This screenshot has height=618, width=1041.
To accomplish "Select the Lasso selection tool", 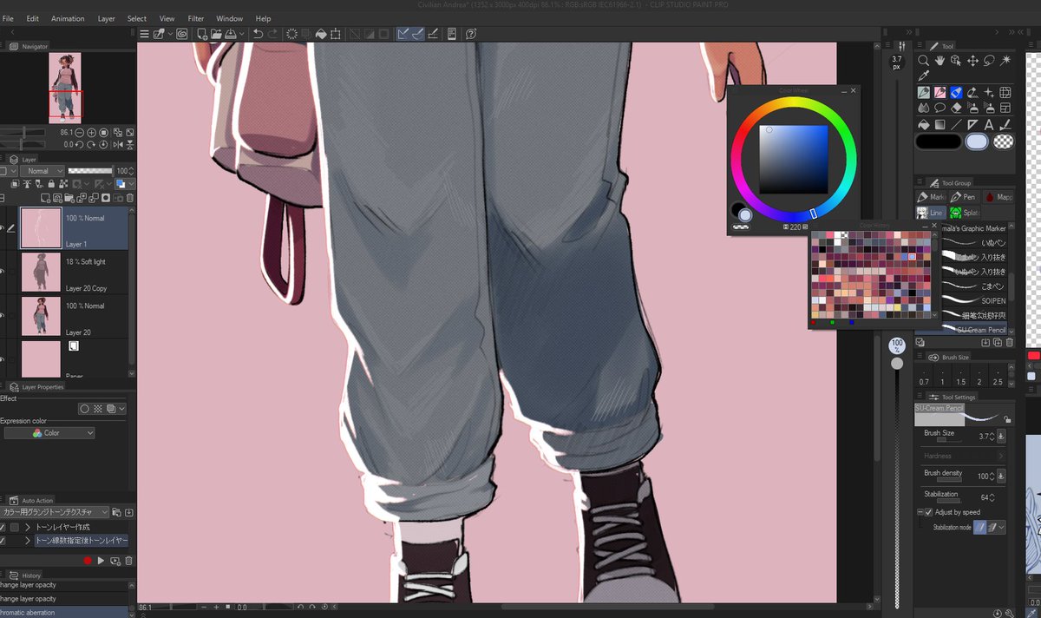I will coord(989,61).
